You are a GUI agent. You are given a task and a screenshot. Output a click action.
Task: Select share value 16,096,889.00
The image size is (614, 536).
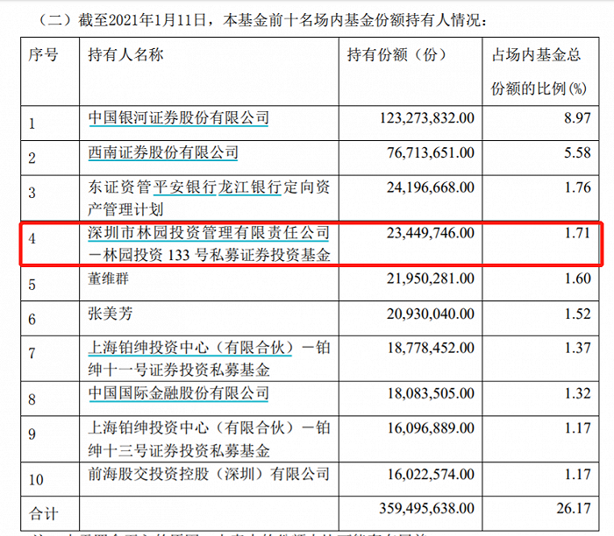[431, 428]
